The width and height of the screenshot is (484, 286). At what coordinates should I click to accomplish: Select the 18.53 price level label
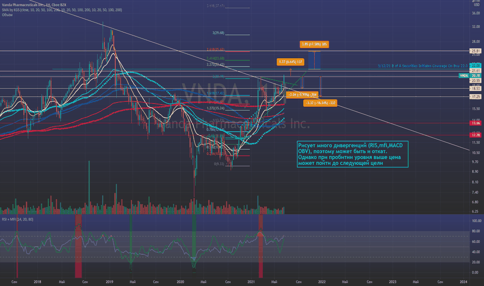[x=475, y=88]
